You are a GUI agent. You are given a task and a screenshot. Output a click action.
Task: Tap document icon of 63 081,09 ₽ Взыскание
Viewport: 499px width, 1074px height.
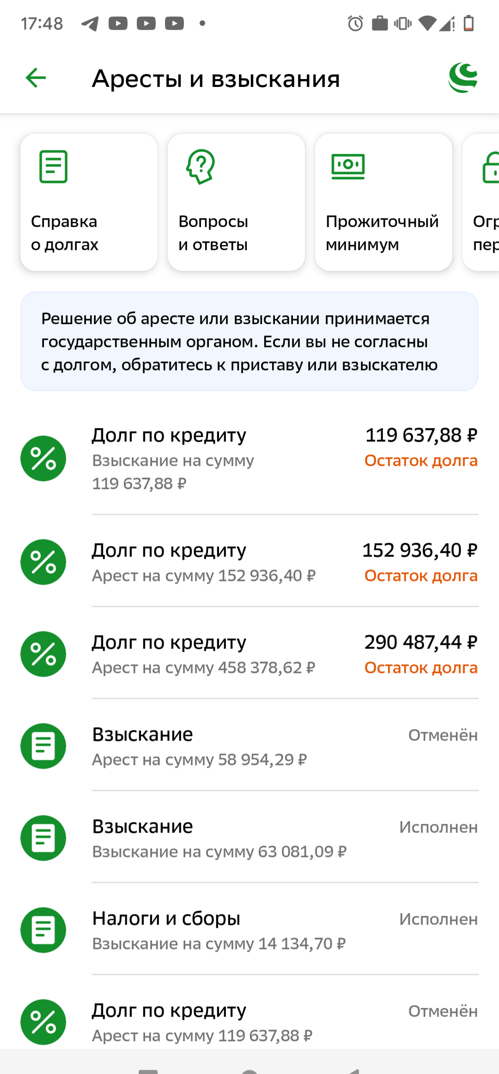click(43, 838)
